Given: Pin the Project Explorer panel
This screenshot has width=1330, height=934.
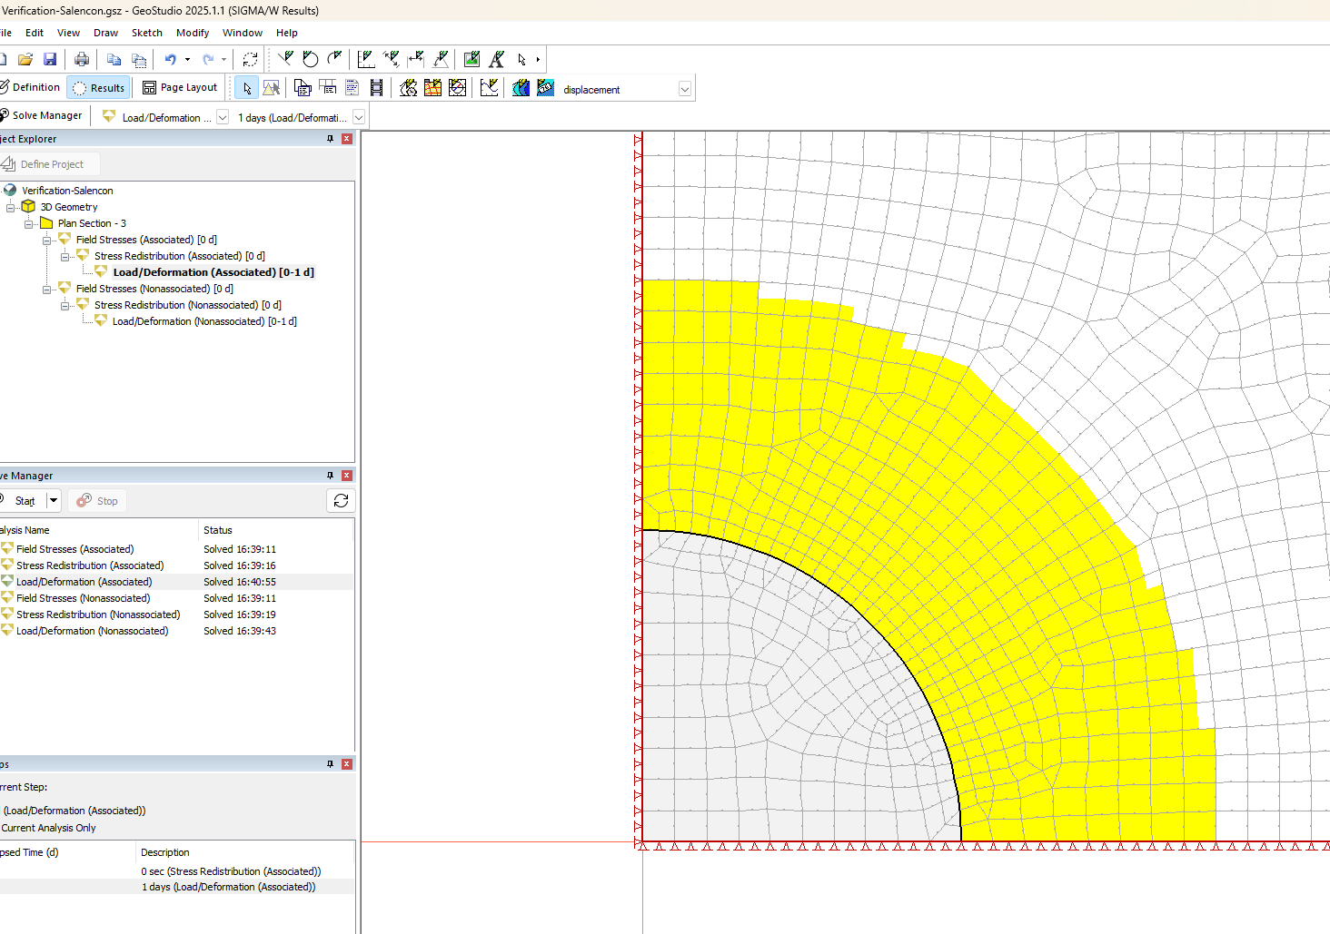Looking at the screenshot, I should 330,139.
